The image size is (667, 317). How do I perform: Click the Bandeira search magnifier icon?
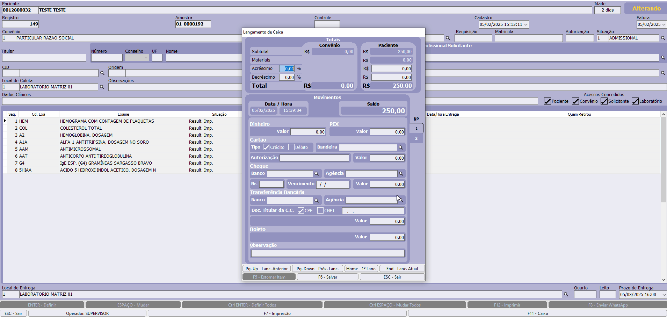(401, 147)
